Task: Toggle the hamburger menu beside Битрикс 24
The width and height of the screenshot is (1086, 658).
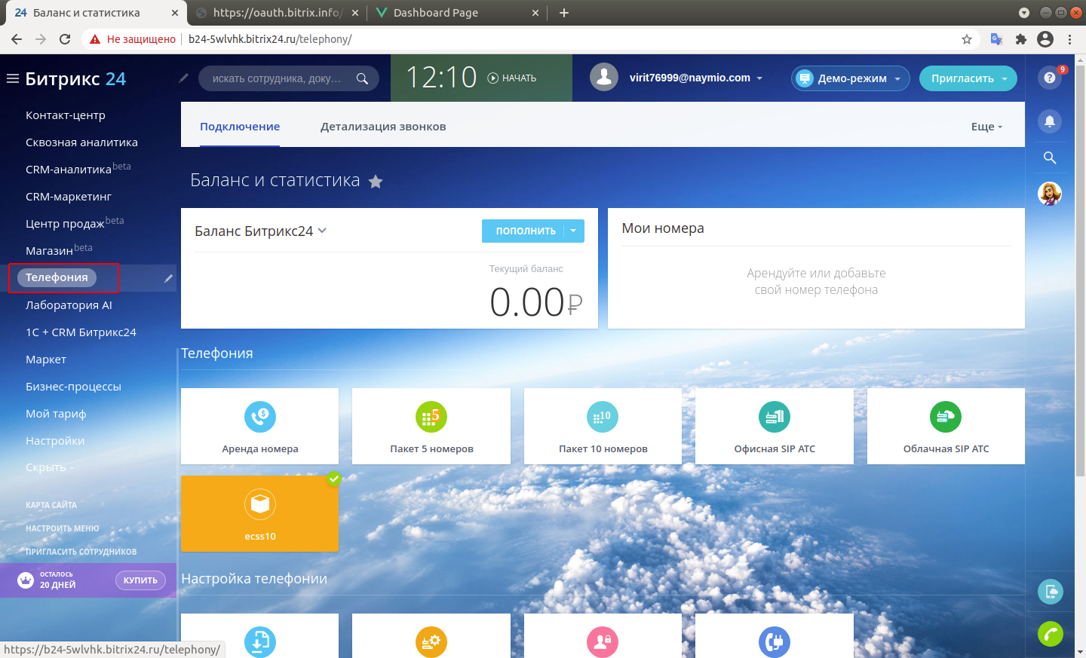Action: point(12,78)
